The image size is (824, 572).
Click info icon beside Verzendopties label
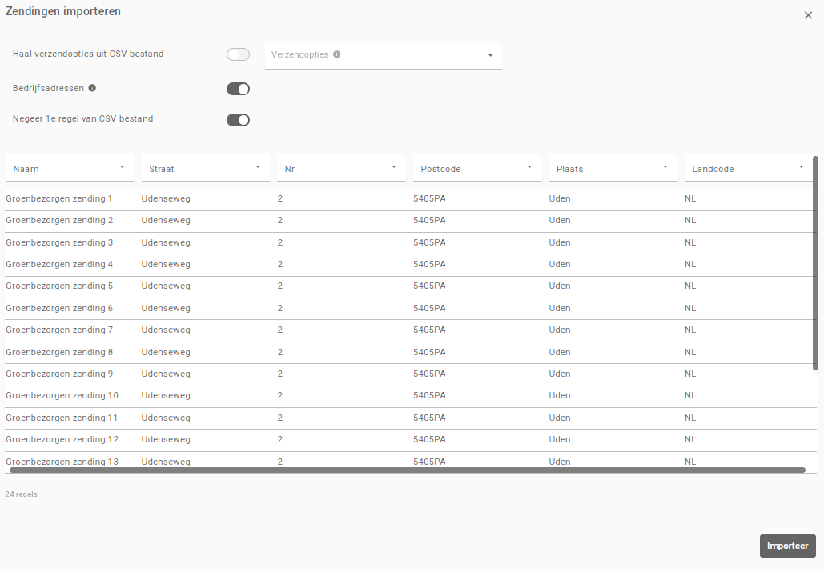pyautogui.click(x=336, y=54)
